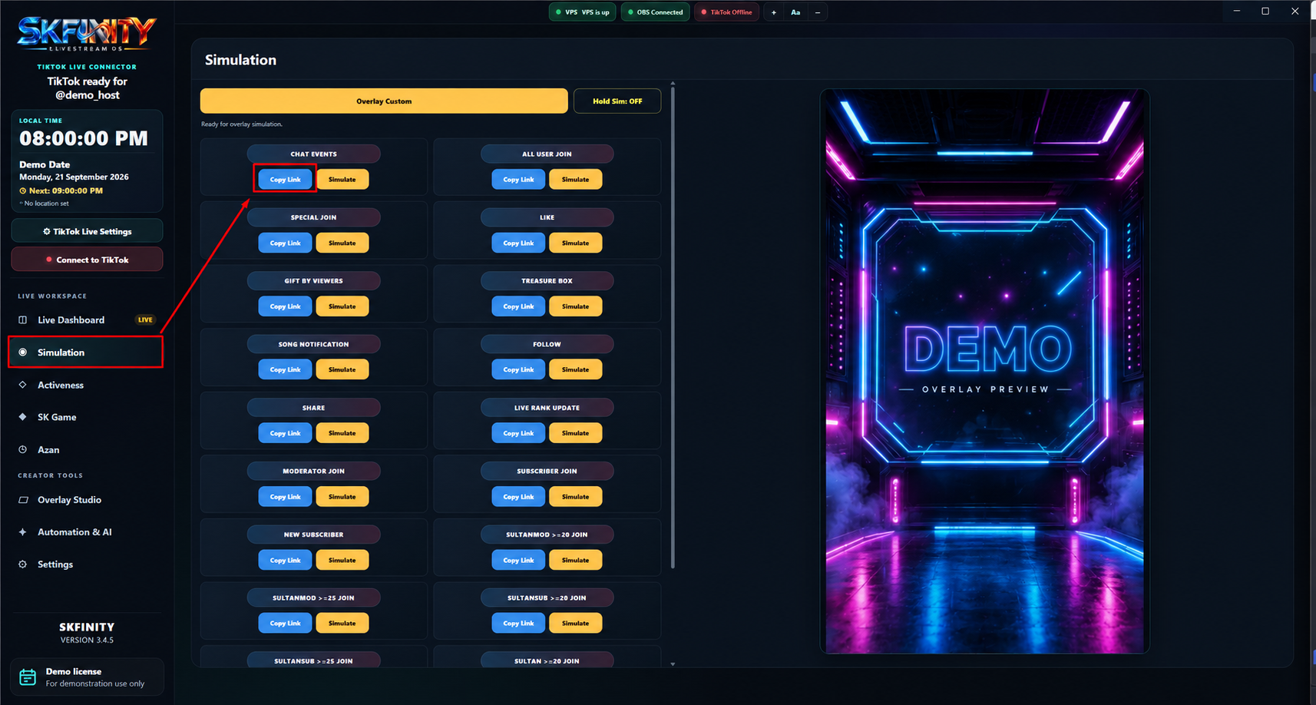
Task: Simulate Treasure Box event
Action: click(575, 306)
